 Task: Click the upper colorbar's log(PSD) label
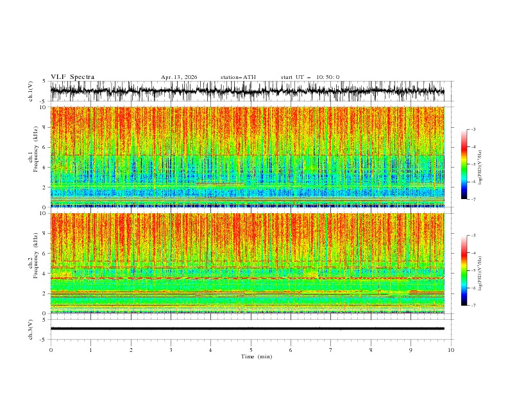tap(480, 168)
